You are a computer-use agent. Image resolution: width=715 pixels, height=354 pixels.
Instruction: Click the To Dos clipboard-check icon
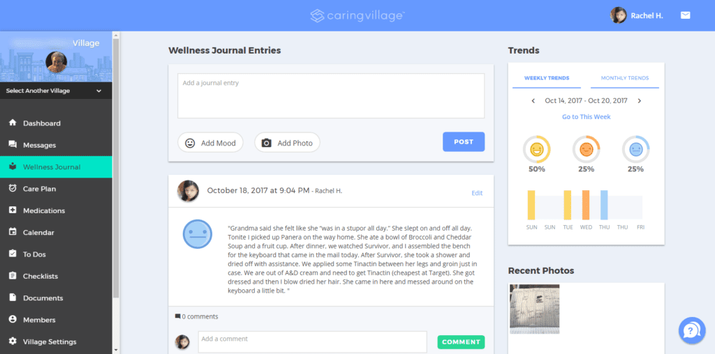[13, 254]
